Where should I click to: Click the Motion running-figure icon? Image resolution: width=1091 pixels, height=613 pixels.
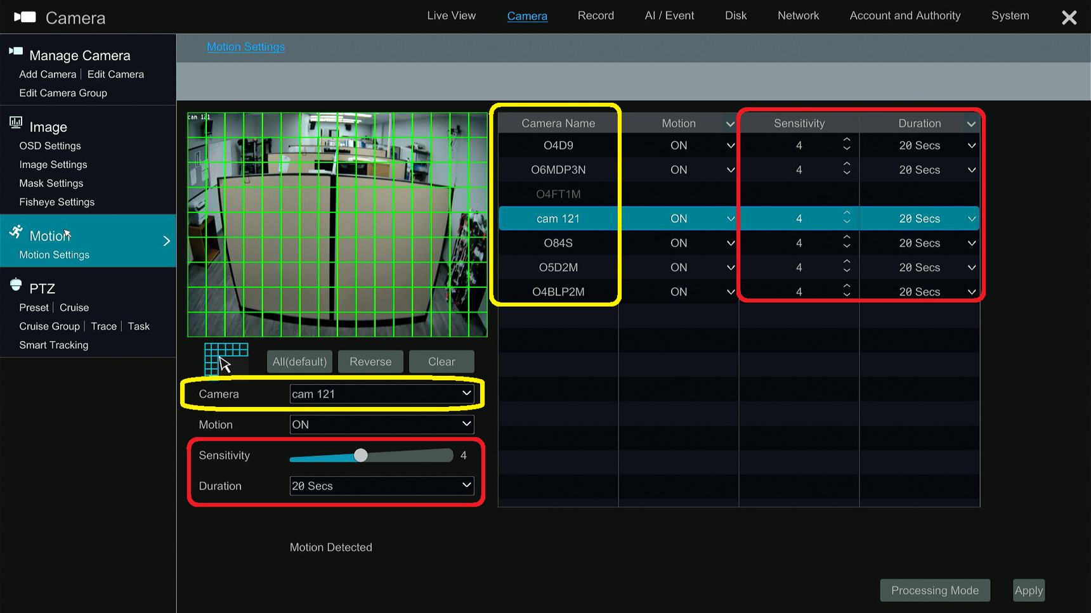pyautogui.click(x=16, y=233)
